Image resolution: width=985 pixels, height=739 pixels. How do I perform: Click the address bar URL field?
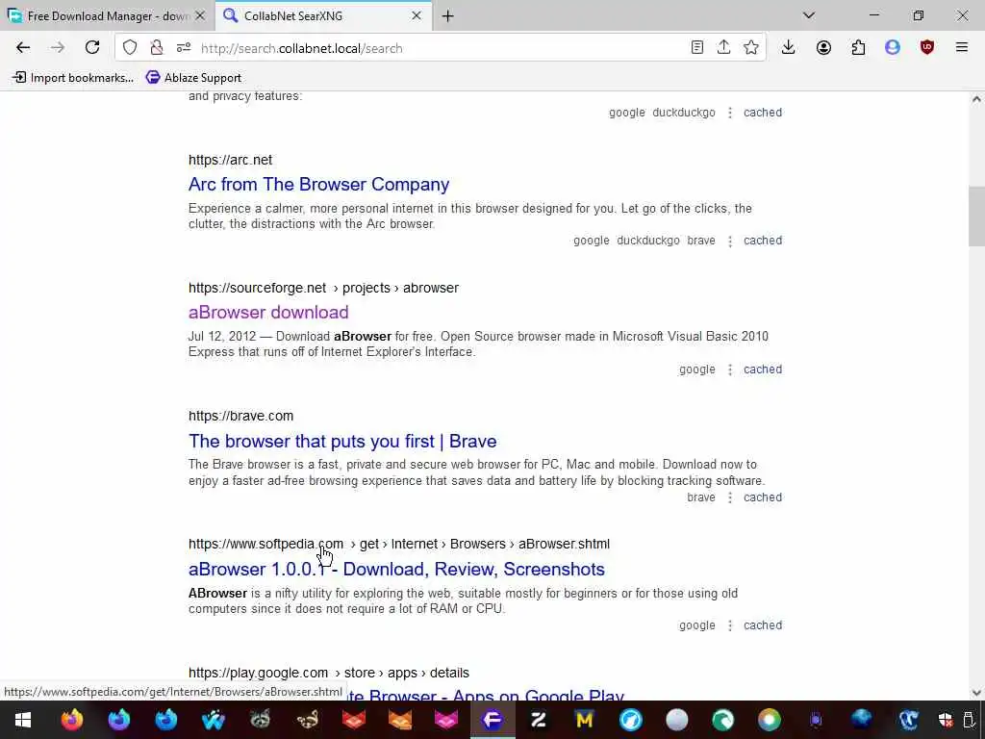tap(440, 48)
